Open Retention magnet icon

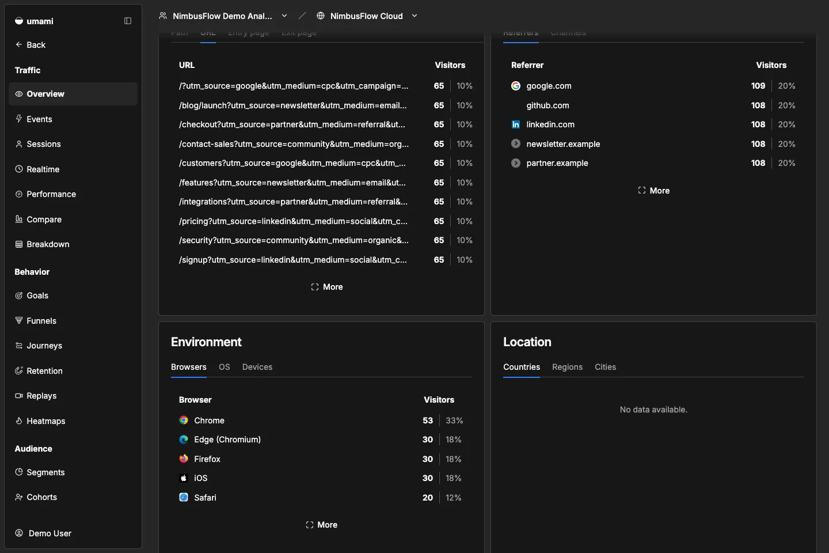tap(19, 370)
